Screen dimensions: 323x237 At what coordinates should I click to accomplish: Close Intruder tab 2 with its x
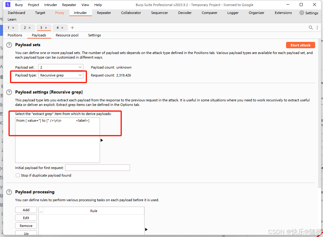(29, 28)
